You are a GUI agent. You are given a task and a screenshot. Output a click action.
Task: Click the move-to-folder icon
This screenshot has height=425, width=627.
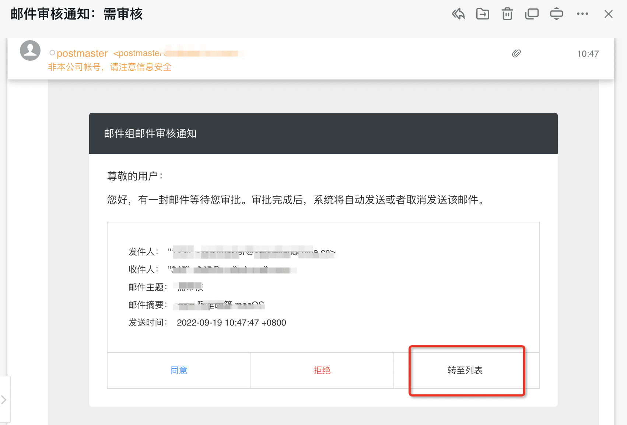coord(483,14)
